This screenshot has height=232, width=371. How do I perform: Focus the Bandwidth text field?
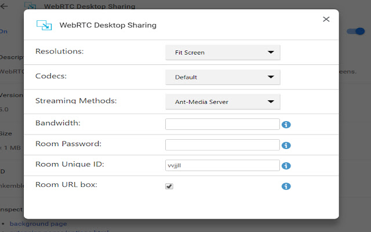click(x=223, y=124)
